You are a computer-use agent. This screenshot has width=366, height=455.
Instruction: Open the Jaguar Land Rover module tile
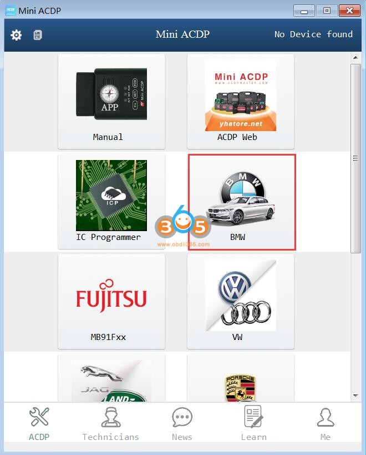111,378
